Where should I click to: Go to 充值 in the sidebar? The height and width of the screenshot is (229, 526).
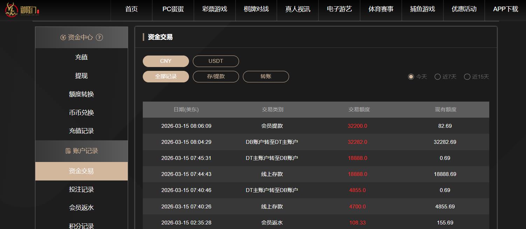pyautogui.click(x=81, y=57)
